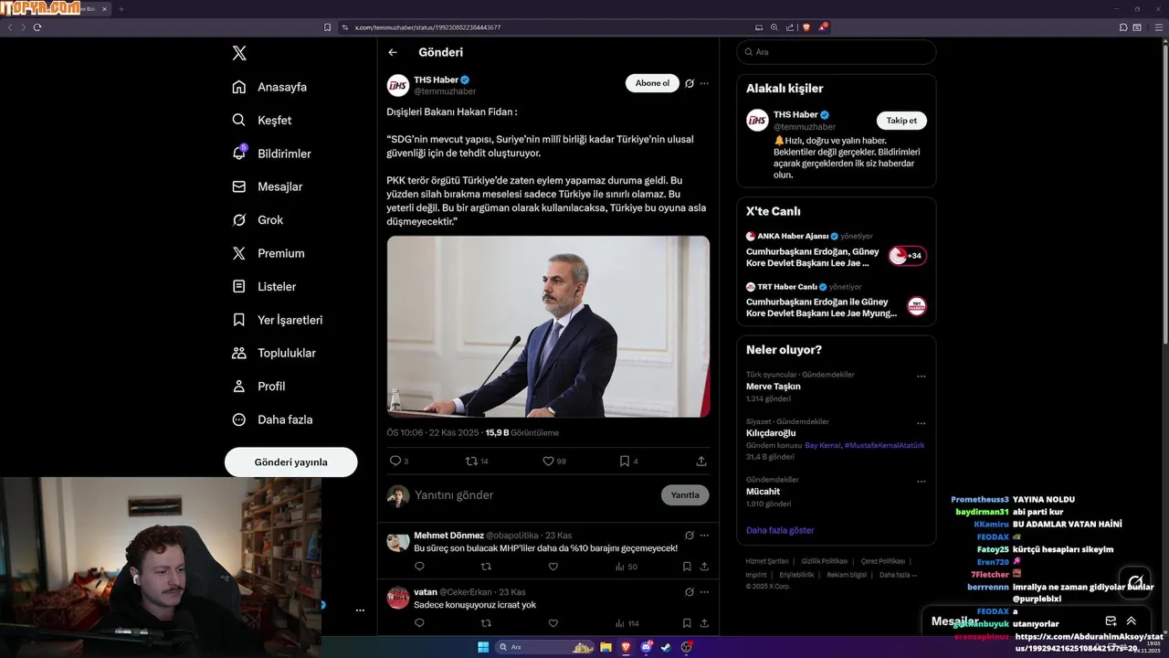
Task: Open Listeler page
Action: tap(264, 286)
